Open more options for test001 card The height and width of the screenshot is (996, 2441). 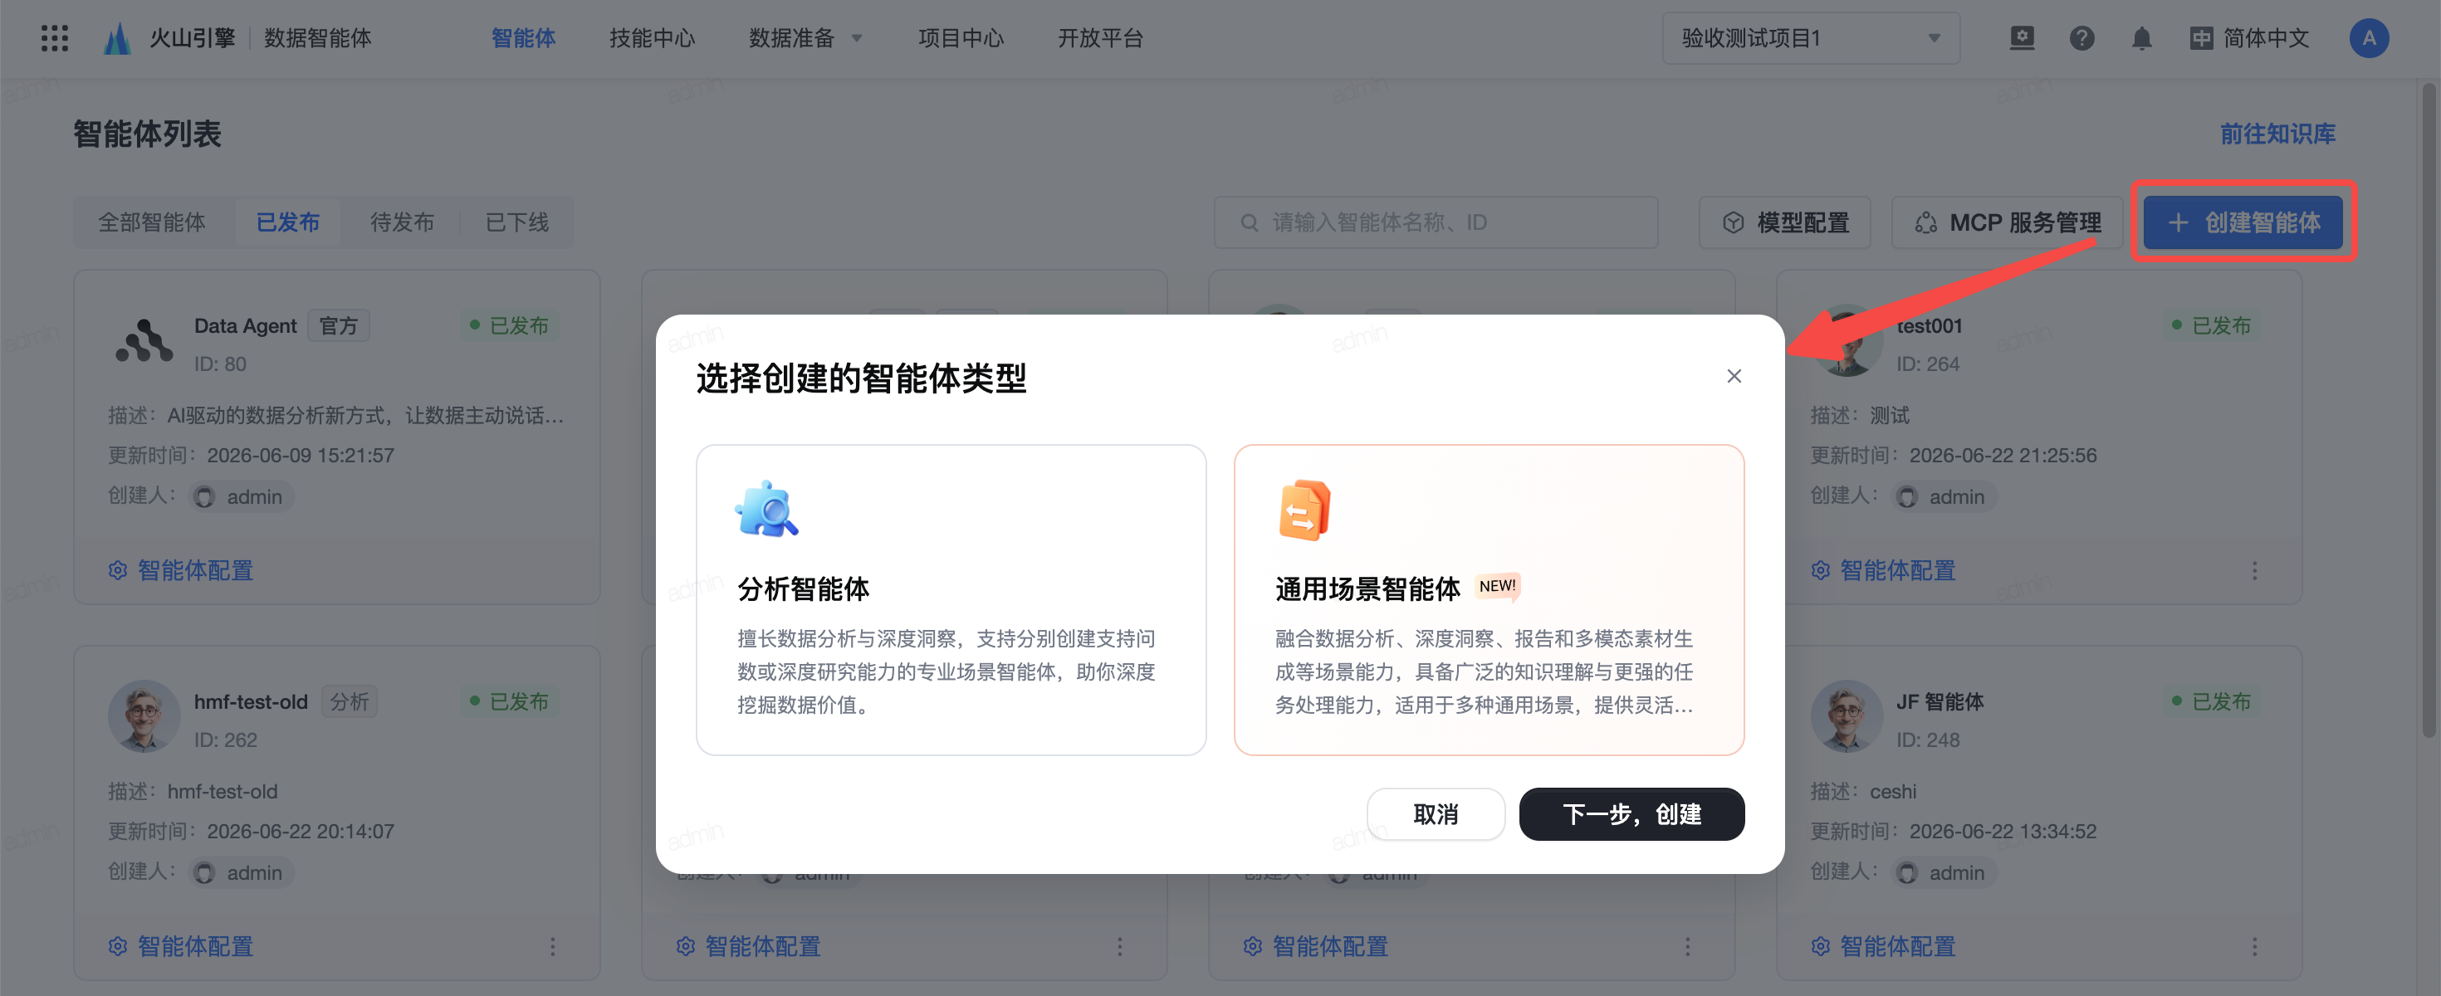click(x=2254, y=569)
